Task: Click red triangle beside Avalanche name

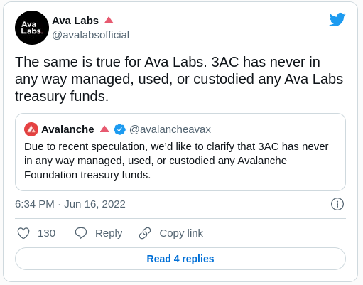Action: (104, 129)
